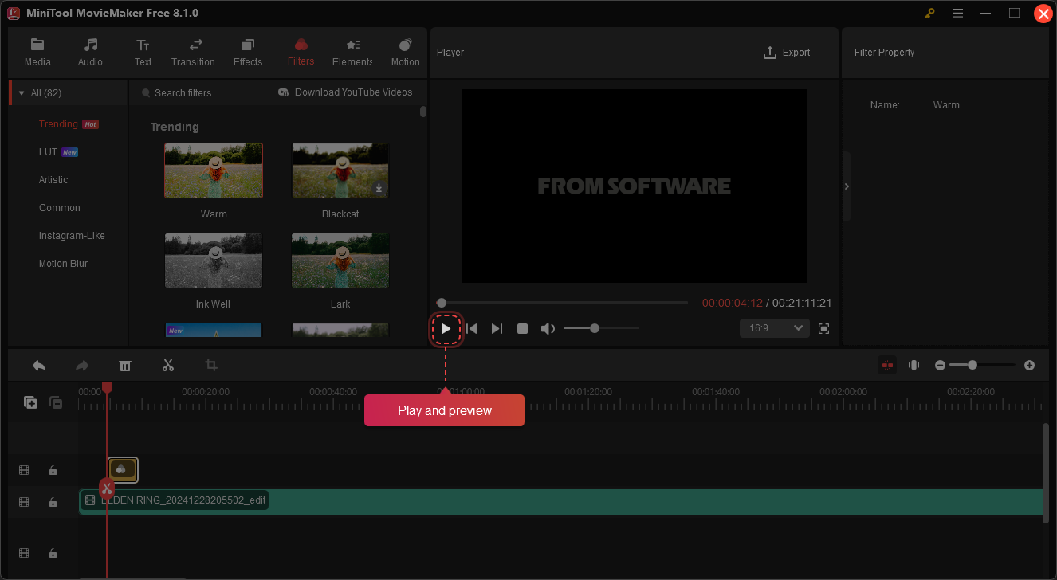Select the Crop tool in timeline toolbar

click(x=211, y=365)
